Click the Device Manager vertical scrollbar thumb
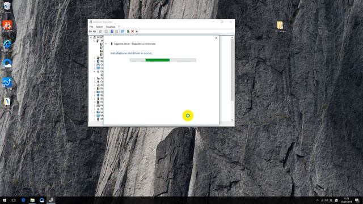This screenshot has height=204, width=363. (x=232, y=70)
